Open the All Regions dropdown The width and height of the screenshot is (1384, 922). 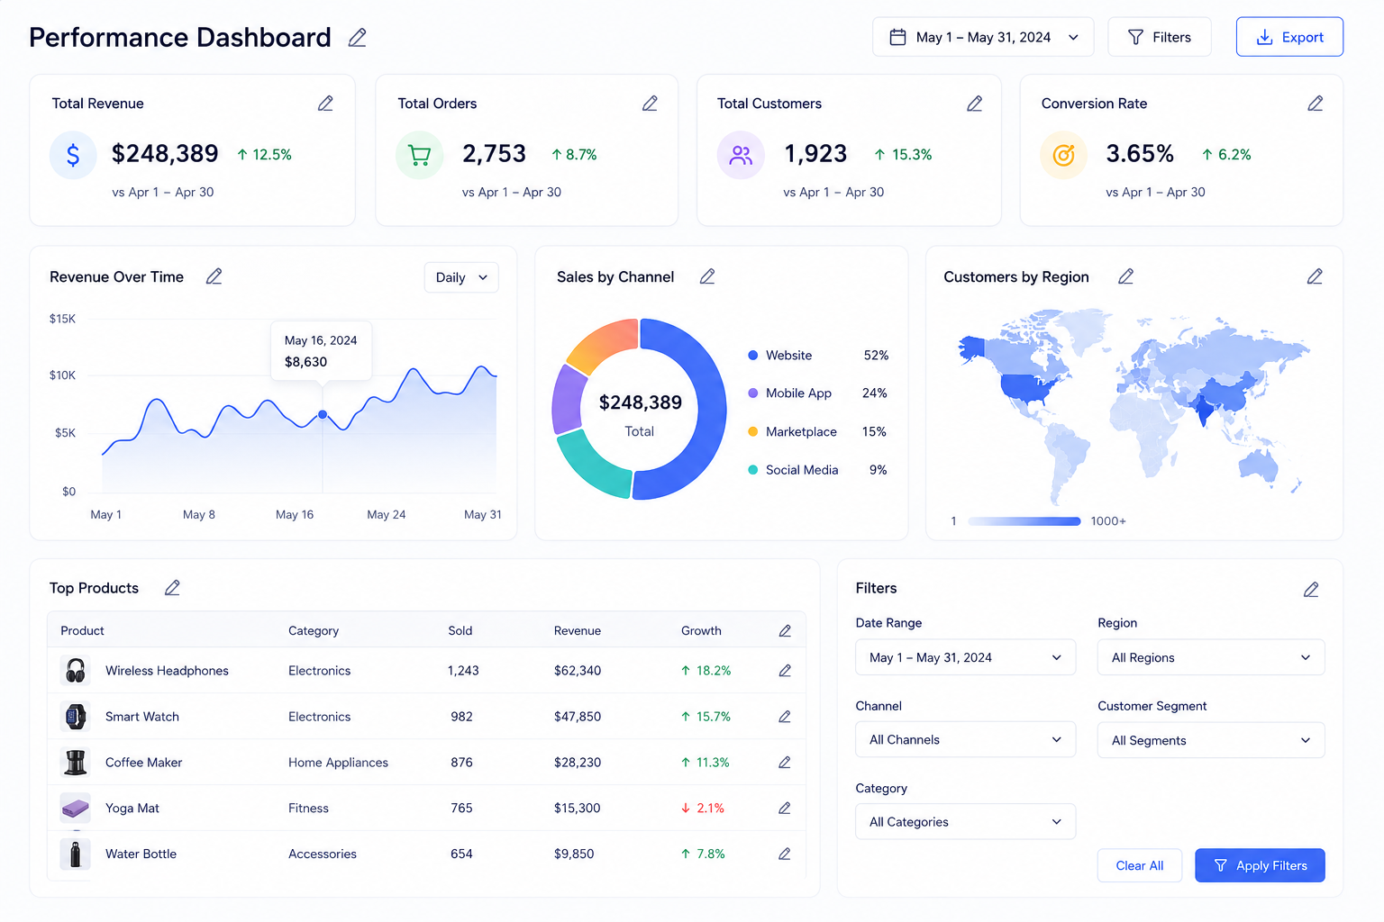[x=1211, y=657]
